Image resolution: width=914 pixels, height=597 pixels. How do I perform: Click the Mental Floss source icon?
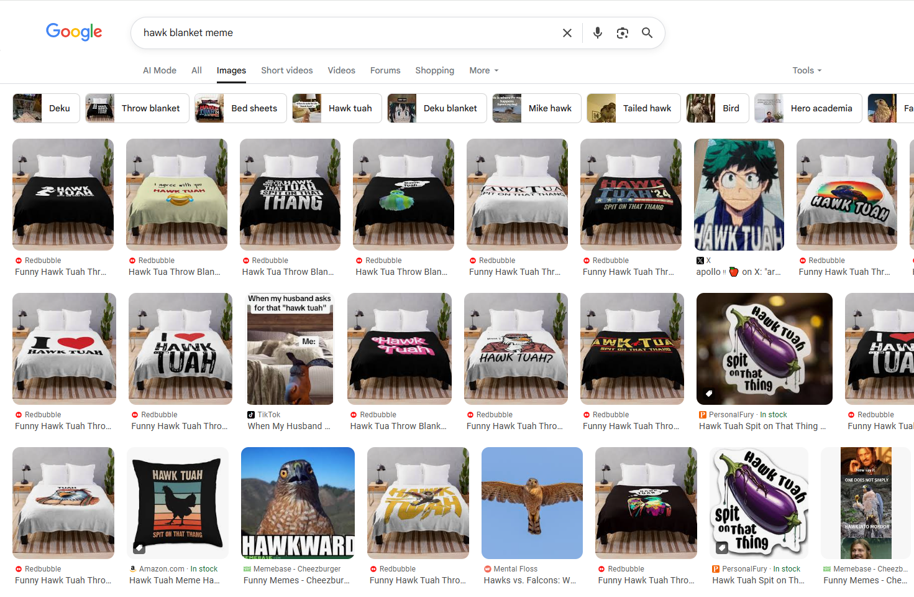click(487, 569)
